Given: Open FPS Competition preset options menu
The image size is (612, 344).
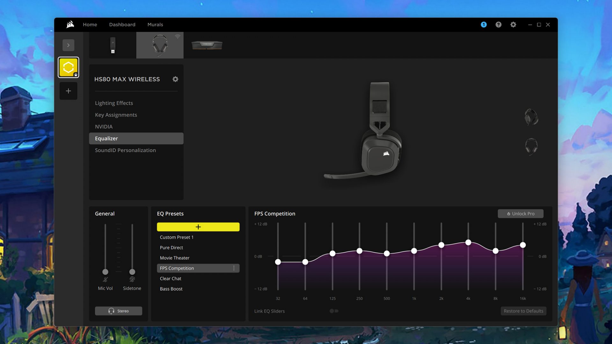Looking at the screenshot, I should 234,268.
